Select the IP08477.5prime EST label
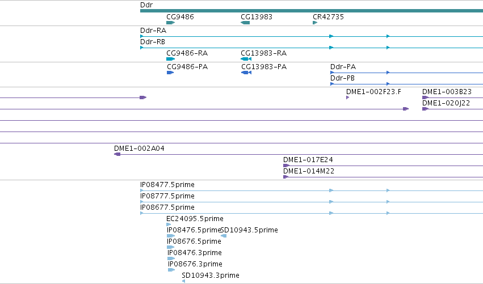 (167, 185)
